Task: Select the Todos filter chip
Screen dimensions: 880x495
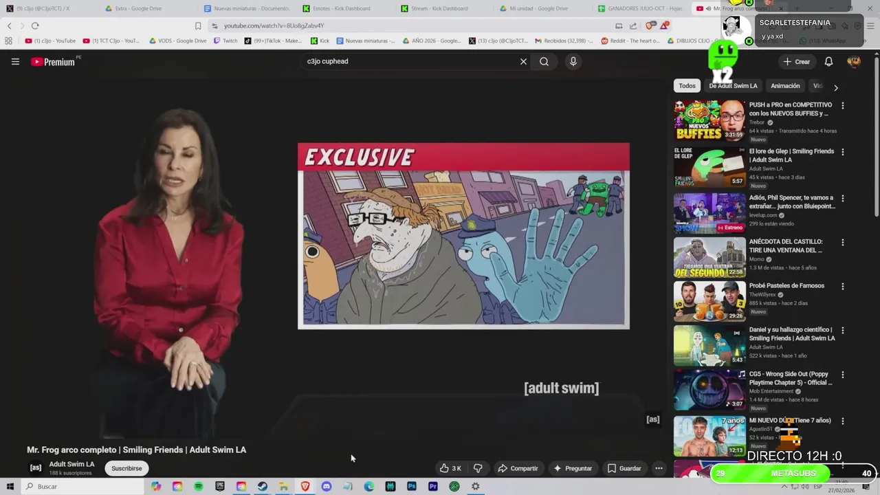Action: (687, 86)
